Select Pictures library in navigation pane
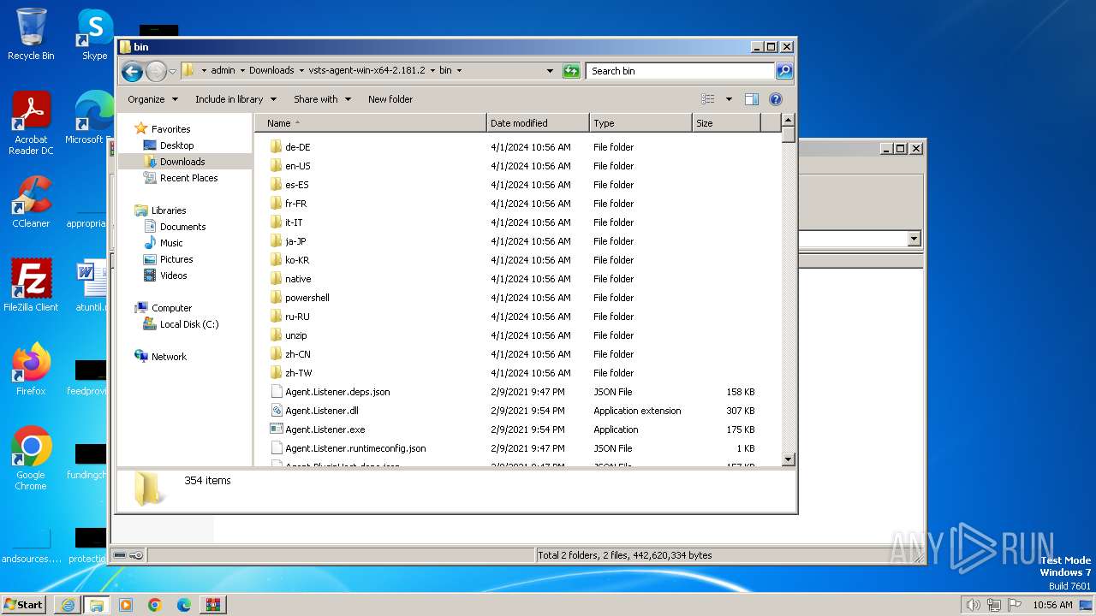Screen dimensions: 1096x616 176,259
